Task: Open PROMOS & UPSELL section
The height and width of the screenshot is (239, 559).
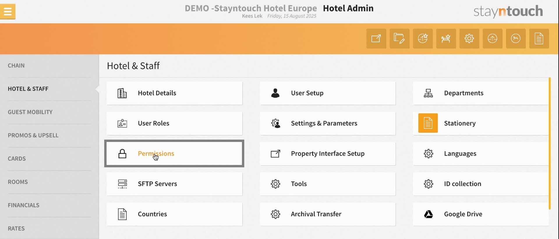Action: click(x=33, y=136)
